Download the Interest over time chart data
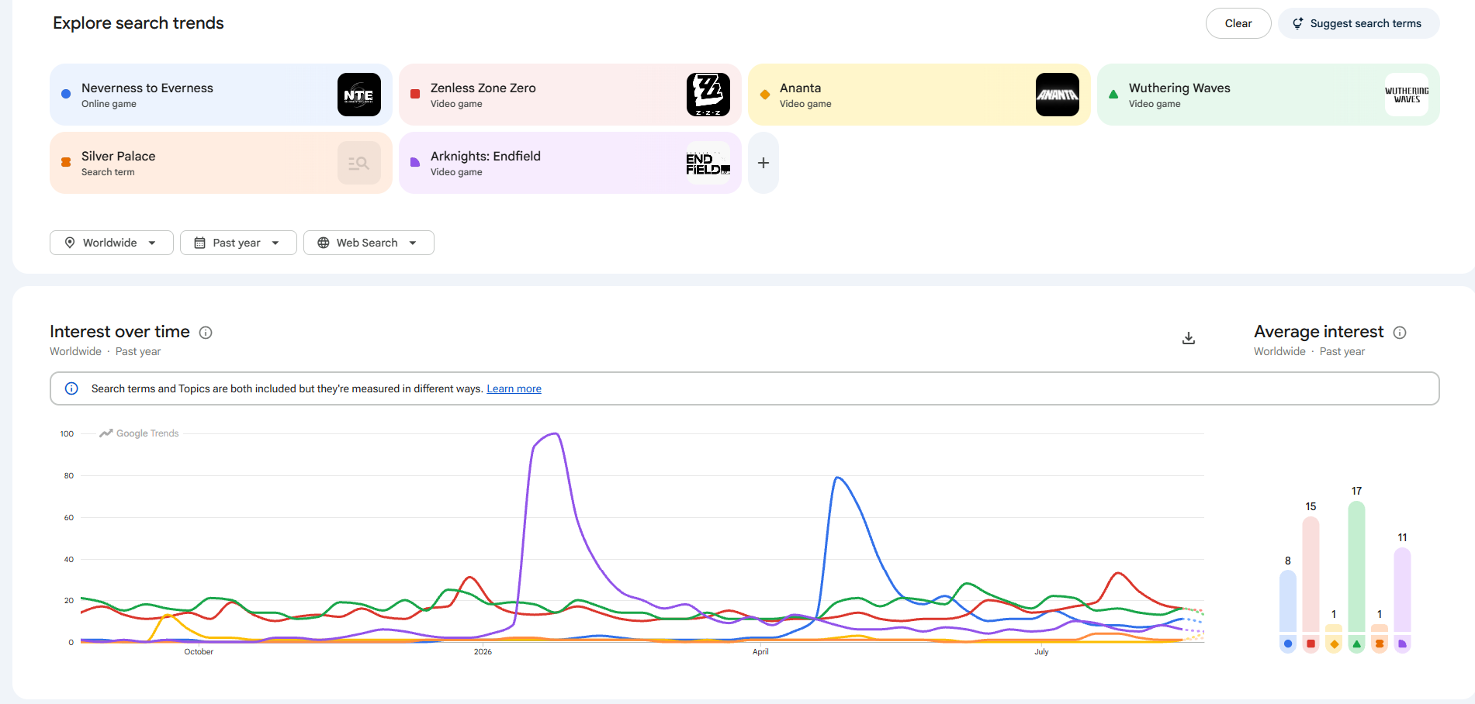 [x=1189, y=338]
